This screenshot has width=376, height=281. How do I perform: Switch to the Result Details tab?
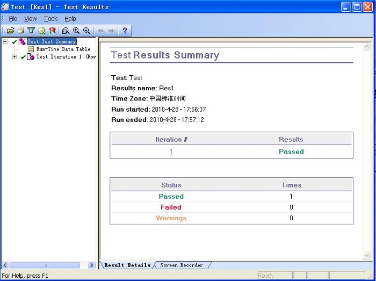127,265
